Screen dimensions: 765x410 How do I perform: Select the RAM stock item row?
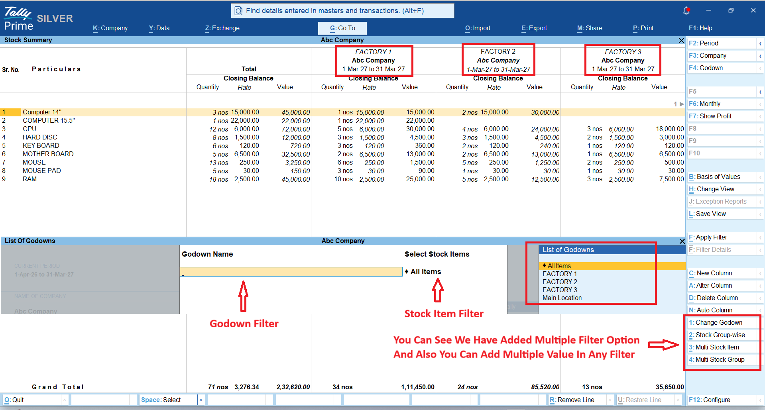click(343, 179)
